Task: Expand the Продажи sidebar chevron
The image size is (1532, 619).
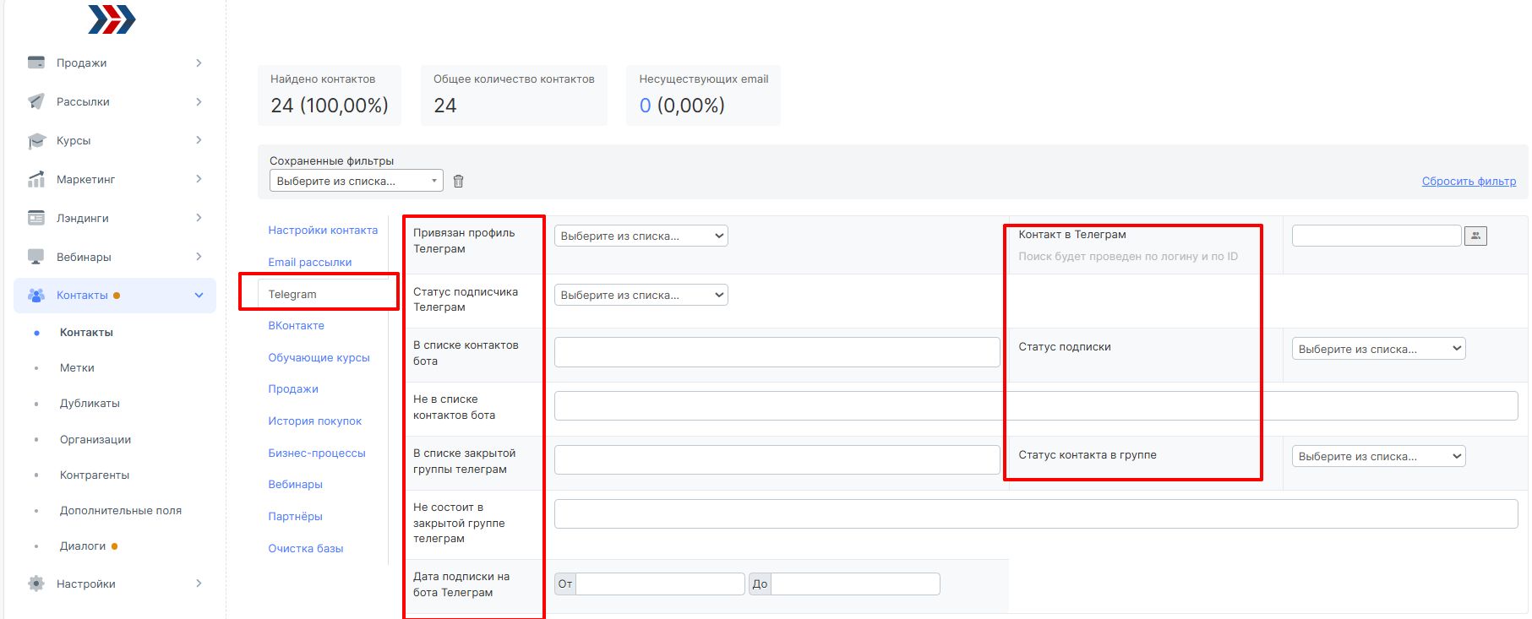Action: click(199, 62)
